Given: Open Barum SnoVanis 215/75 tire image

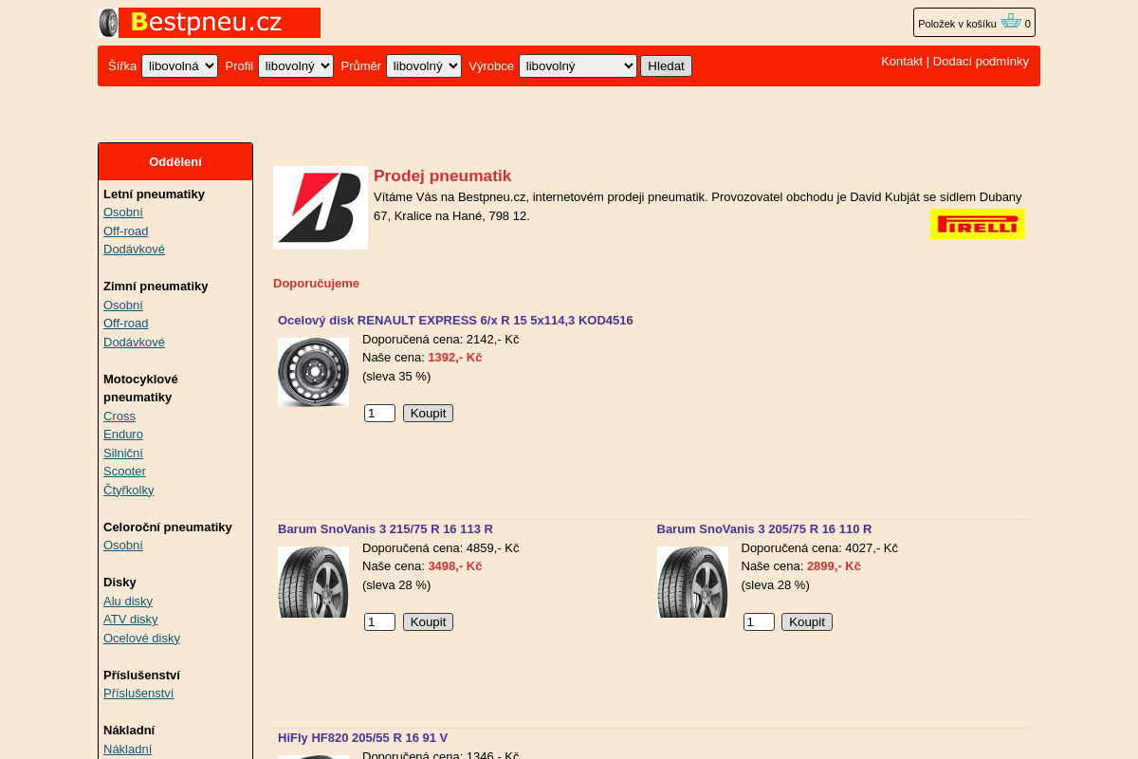Looking at the screenshot, I should pyautogui.click(x=313, y=582).
